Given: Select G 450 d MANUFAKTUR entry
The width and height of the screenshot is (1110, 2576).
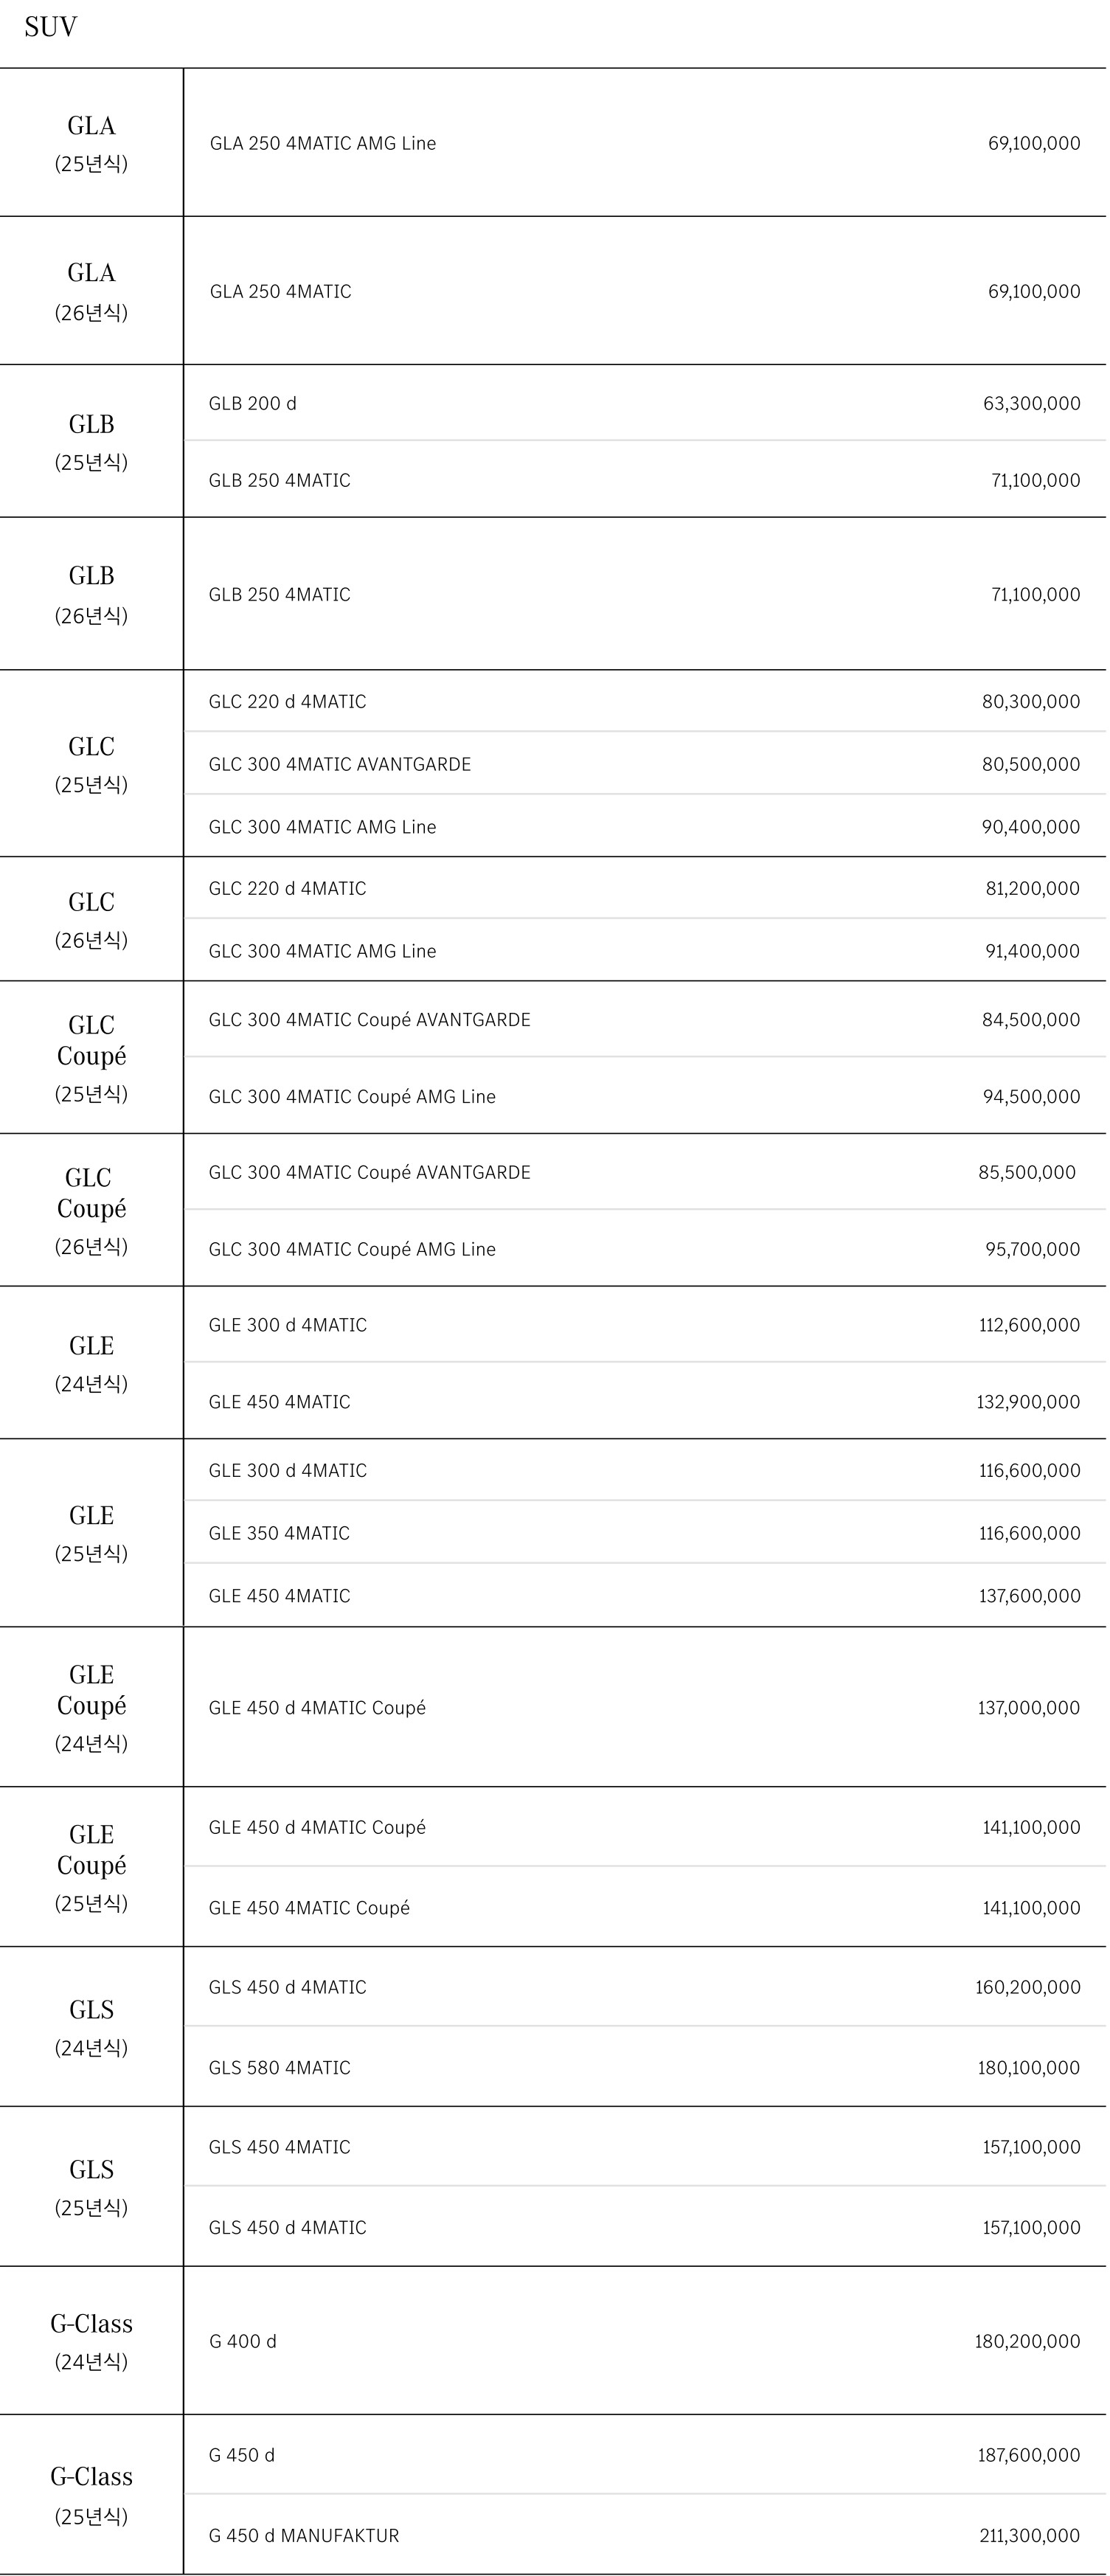Looking at the screenshot, I should [x=645, y=2535].
